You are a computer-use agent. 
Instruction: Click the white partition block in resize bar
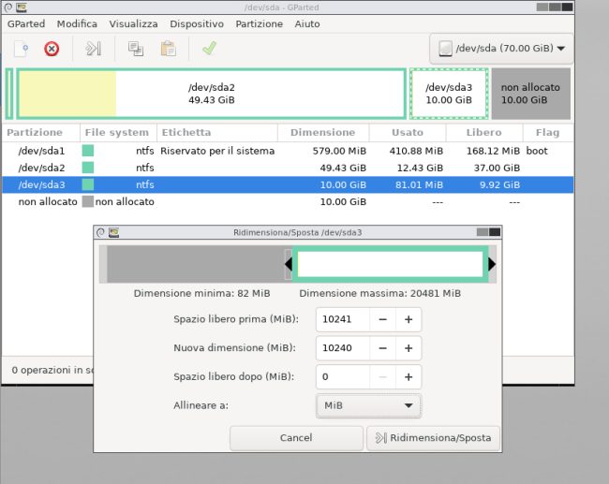(x=390, y=264)
